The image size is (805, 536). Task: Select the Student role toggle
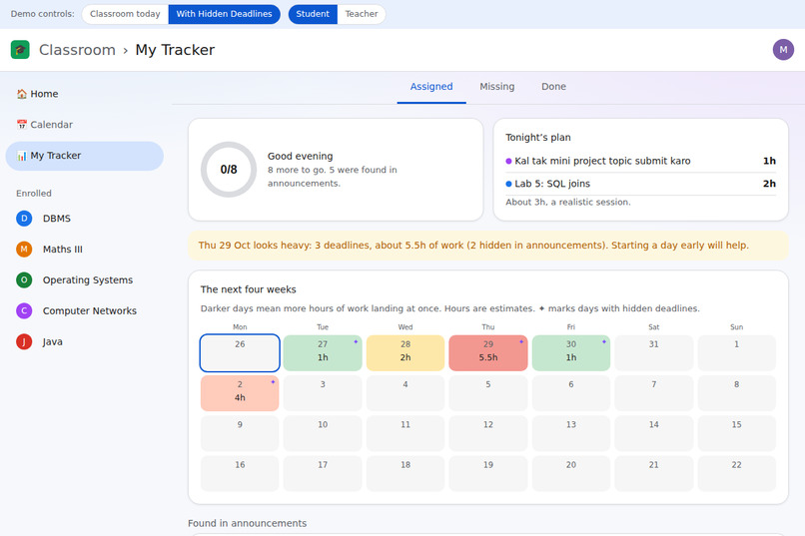(x=313, y=14)
